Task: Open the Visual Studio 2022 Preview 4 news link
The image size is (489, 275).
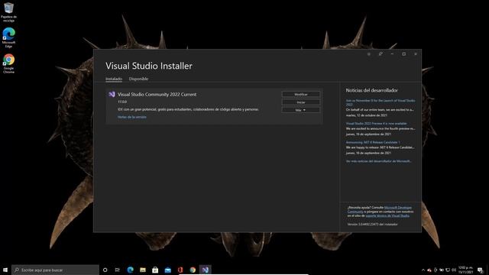Action: [376, 124]
